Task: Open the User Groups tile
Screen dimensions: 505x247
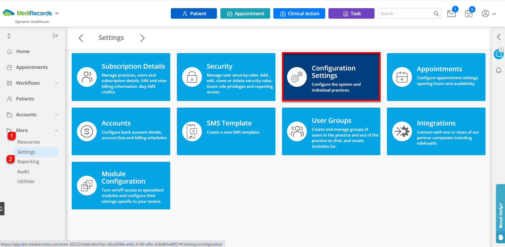Action: [331, 131]
